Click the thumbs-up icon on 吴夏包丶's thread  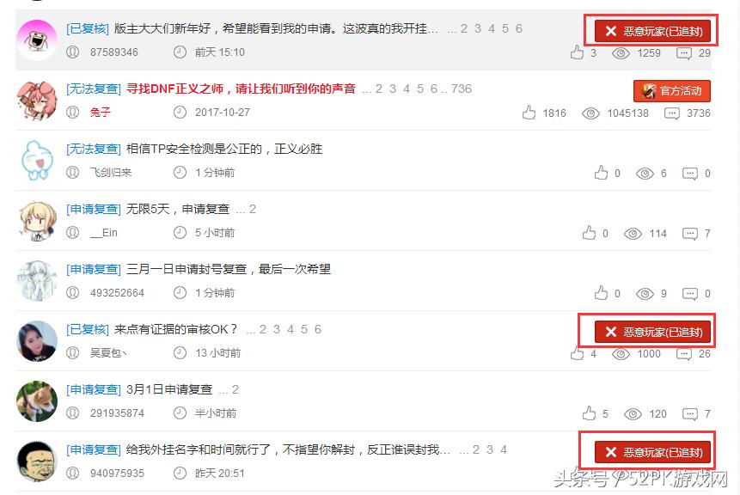click(579, 353)
